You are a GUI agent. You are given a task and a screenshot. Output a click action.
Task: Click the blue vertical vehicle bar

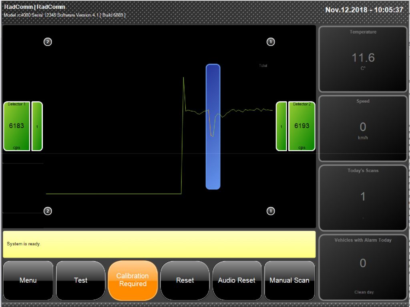click(213, 127)
